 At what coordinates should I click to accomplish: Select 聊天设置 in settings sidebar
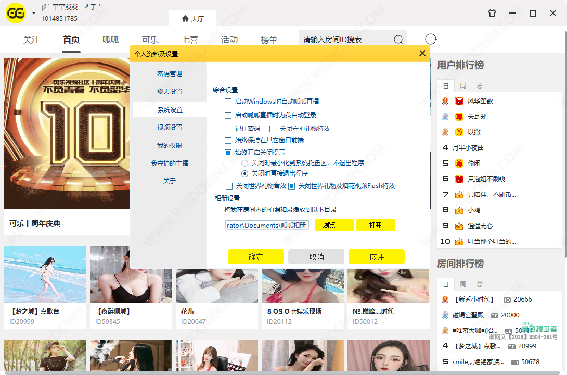click(x=170, y=92)
